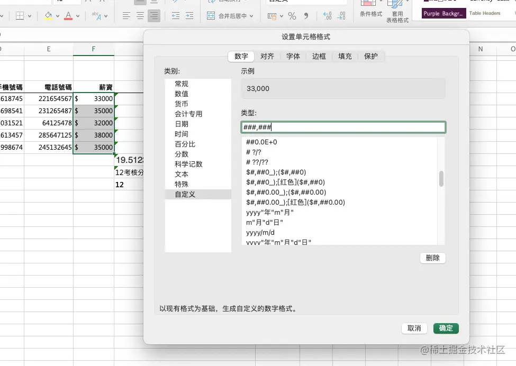Switch to the 字体 tab
The image size is (516, 366).
click(293, 56)
